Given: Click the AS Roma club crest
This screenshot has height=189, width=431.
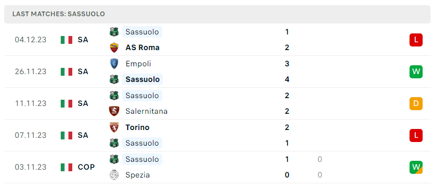Looking at the screenshot, I should click(114, 48).
